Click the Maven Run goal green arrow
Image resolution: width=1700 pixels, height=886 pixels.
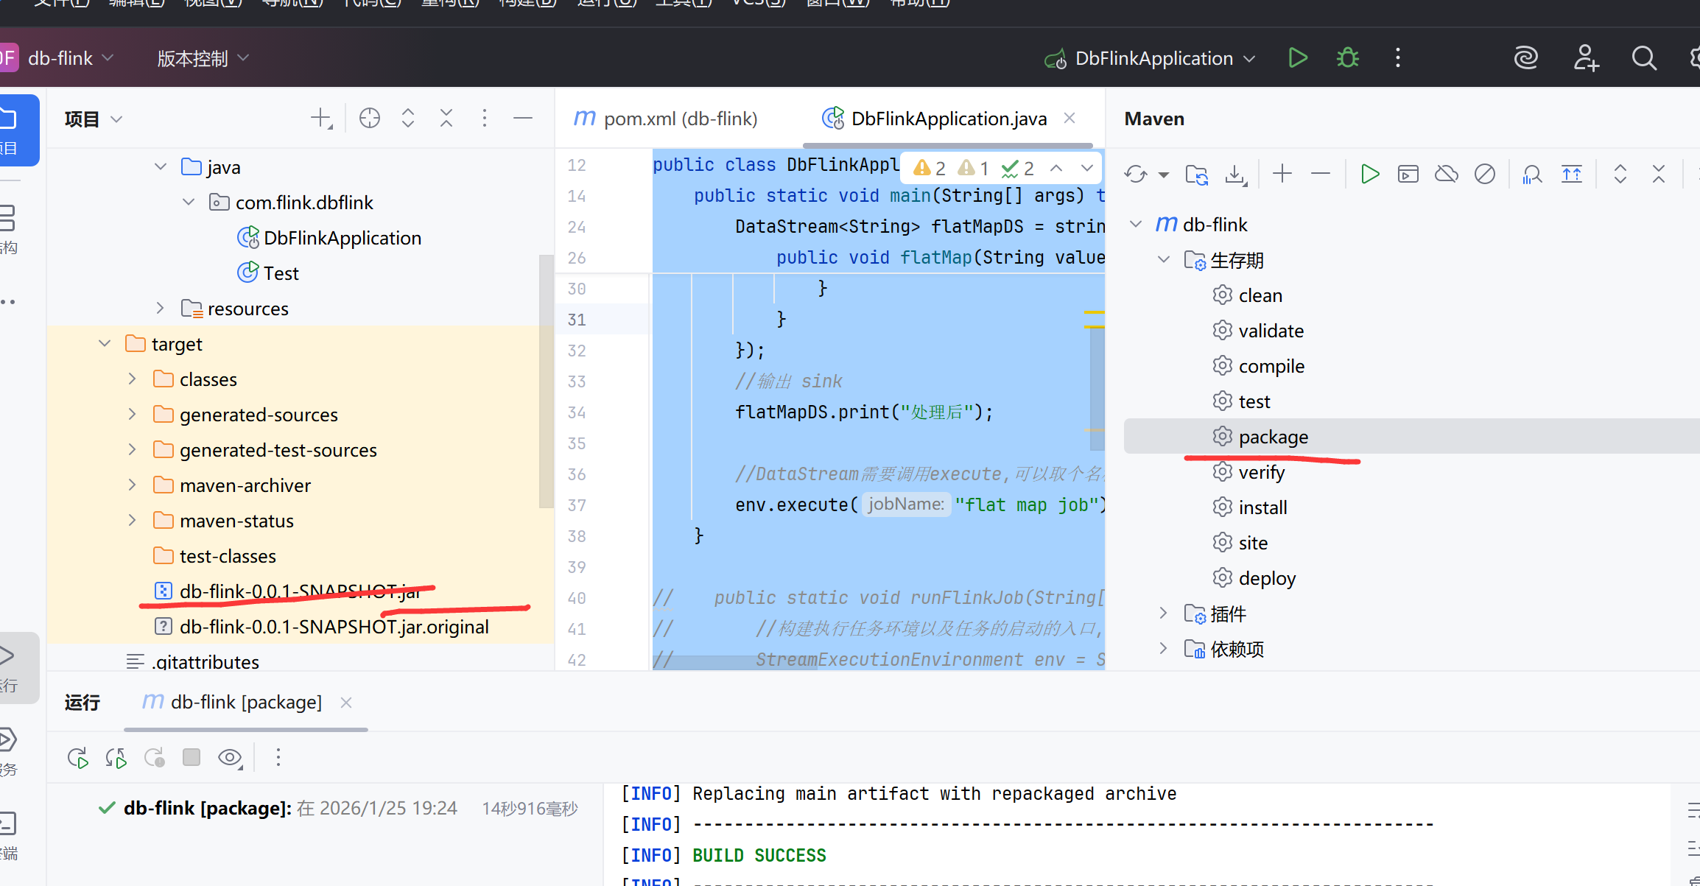coord(1370,175)
